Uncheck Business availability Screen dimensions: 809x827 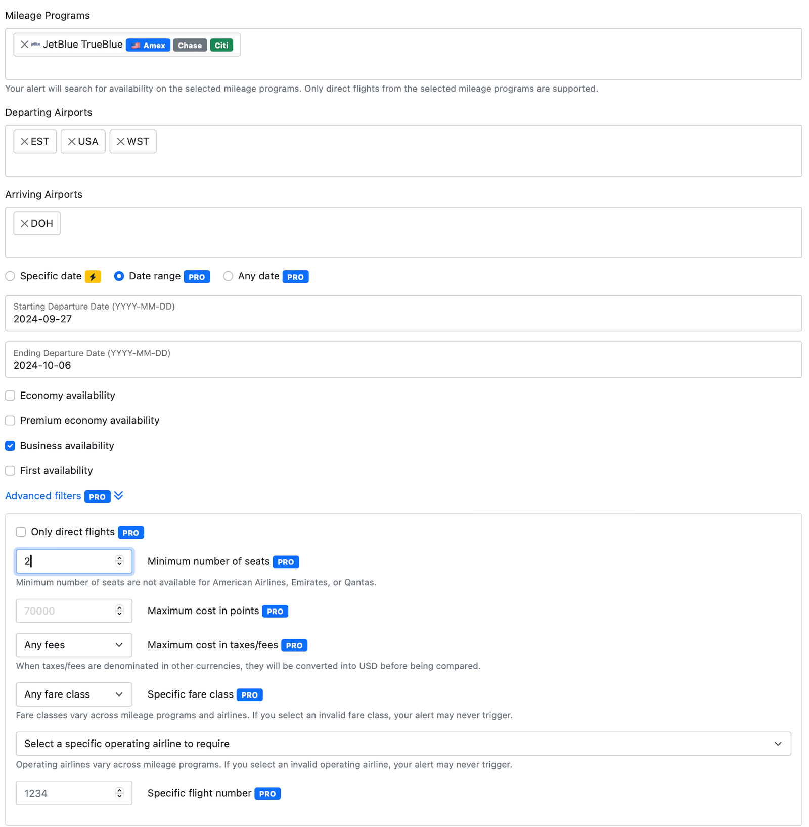pos(10,446)
